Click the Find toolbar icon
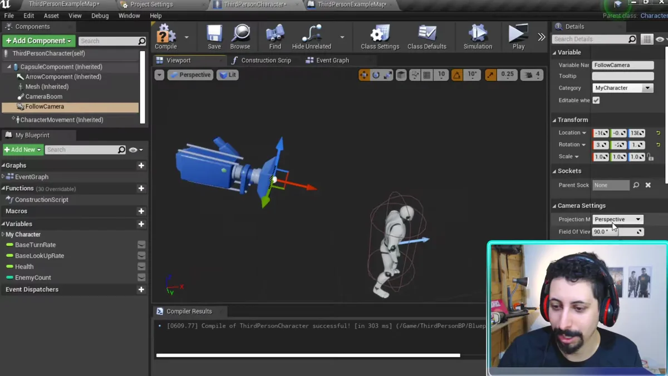The width and height of the screenshot is (668, 376). 275,37
